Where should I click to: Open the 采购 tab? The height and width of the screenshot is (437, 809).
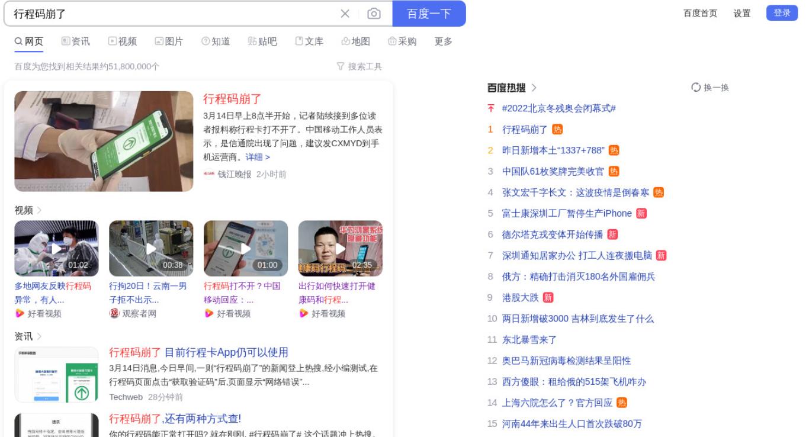[402, 41]
